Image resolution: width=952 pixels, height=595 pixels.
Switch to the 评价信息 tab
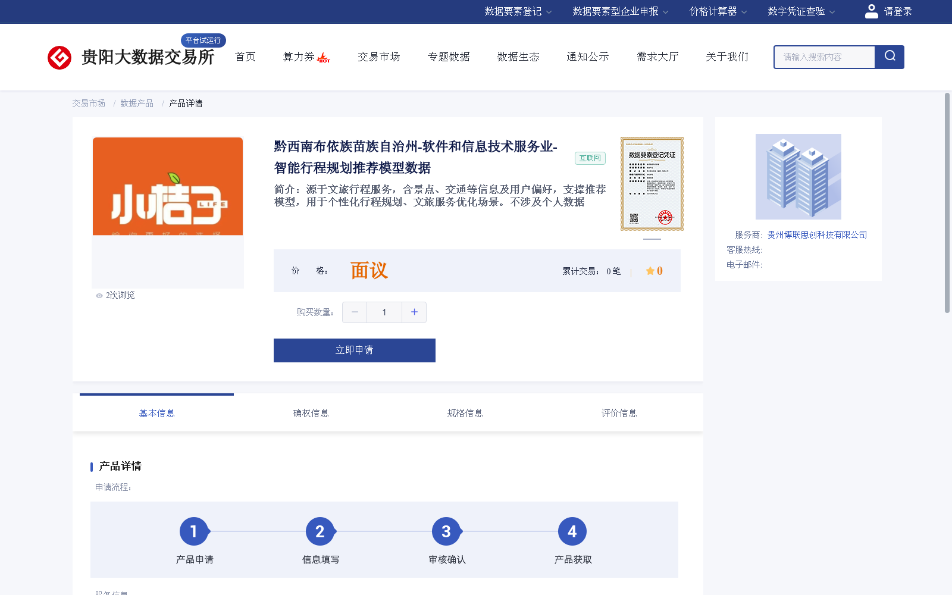[x=619, y=413]
